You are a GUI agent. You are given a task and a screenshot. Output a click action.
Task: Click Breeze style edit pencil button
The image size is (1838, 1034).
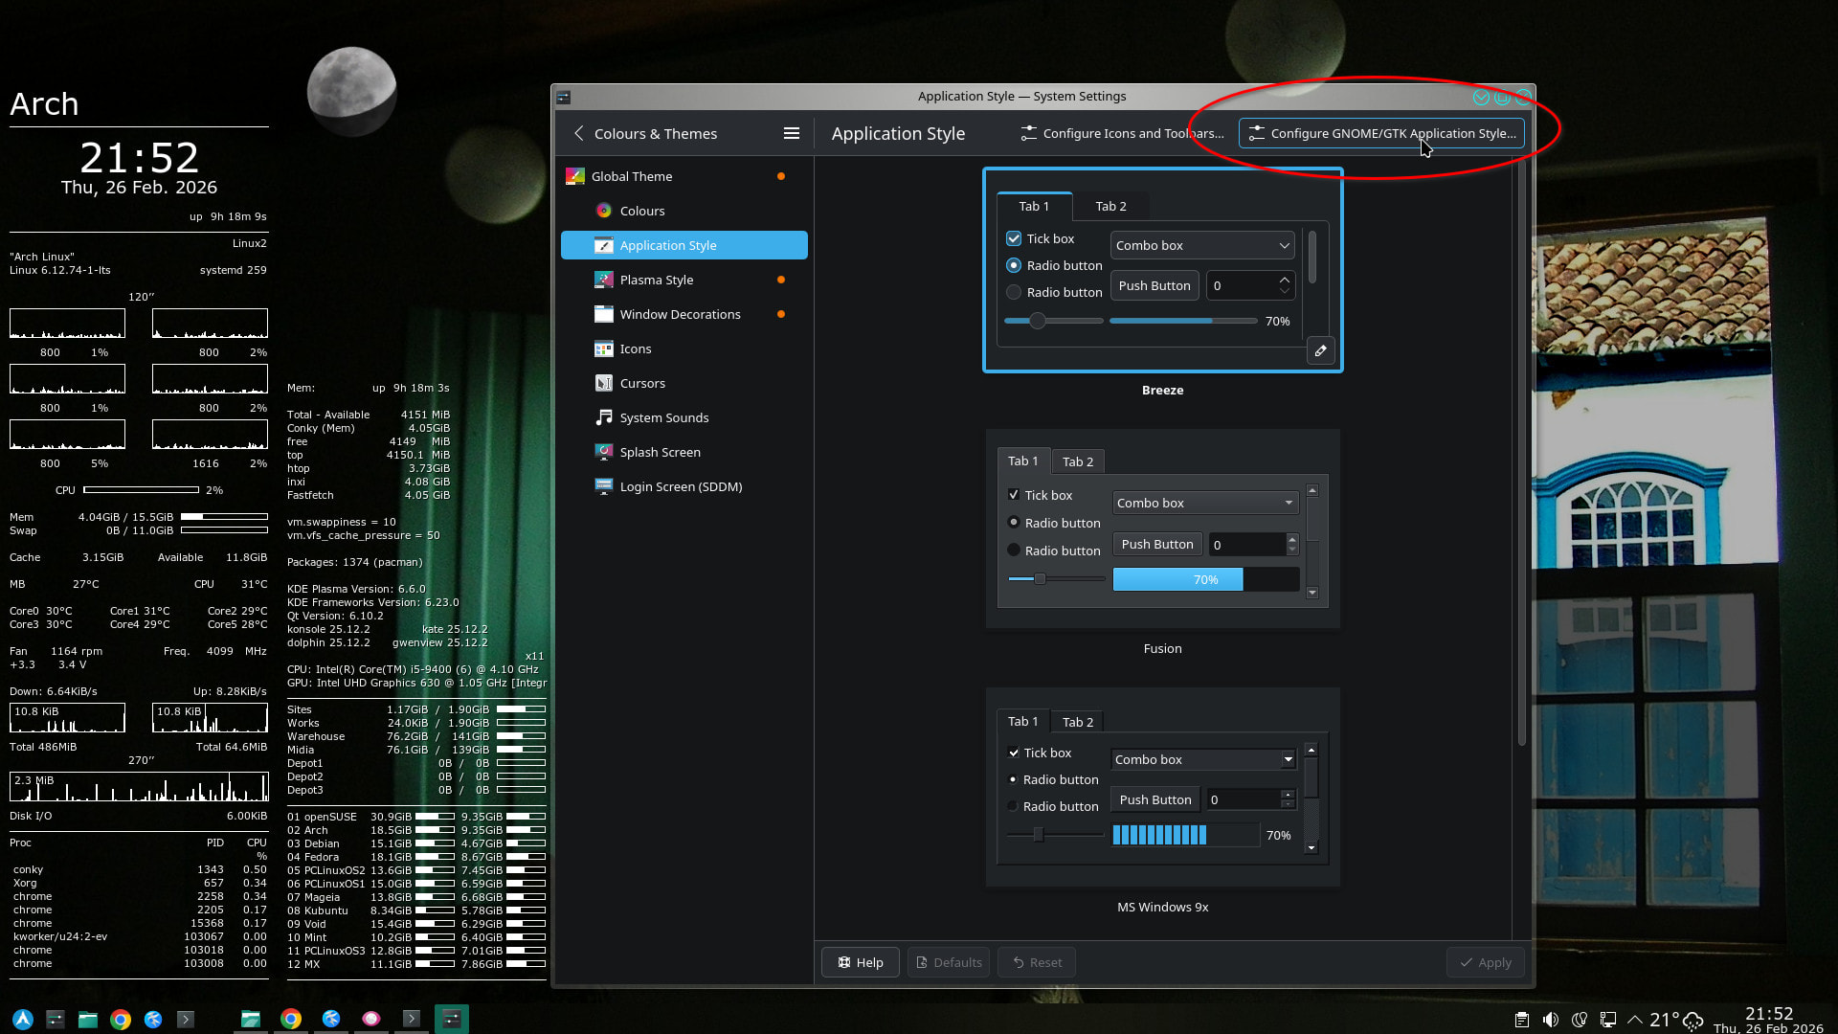(x=1320, y=351)
